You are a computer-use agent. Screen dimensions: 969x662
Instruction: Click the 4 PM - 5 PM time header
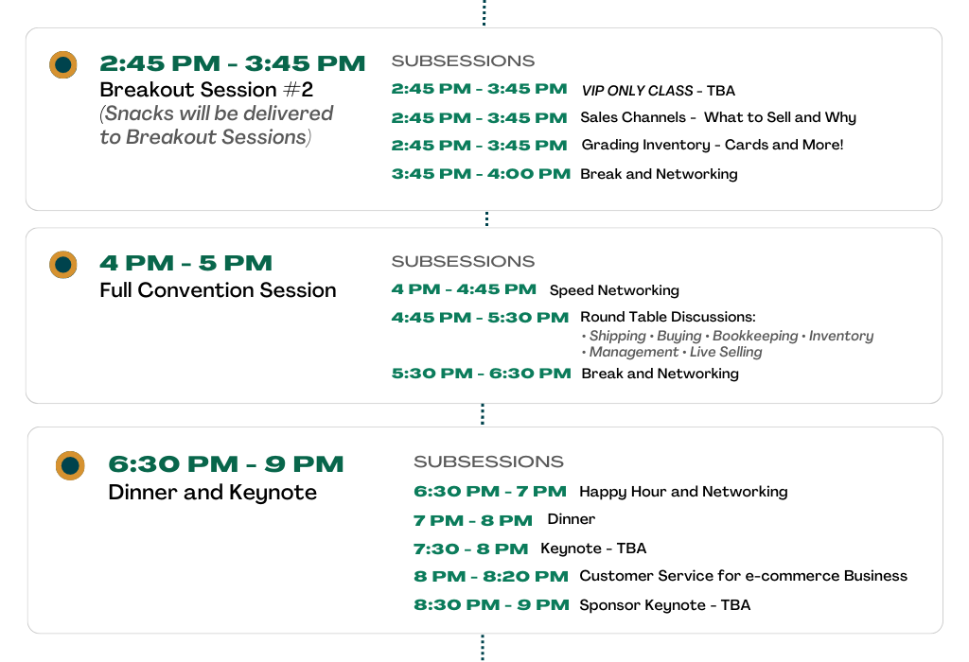(x=186, y=263)
